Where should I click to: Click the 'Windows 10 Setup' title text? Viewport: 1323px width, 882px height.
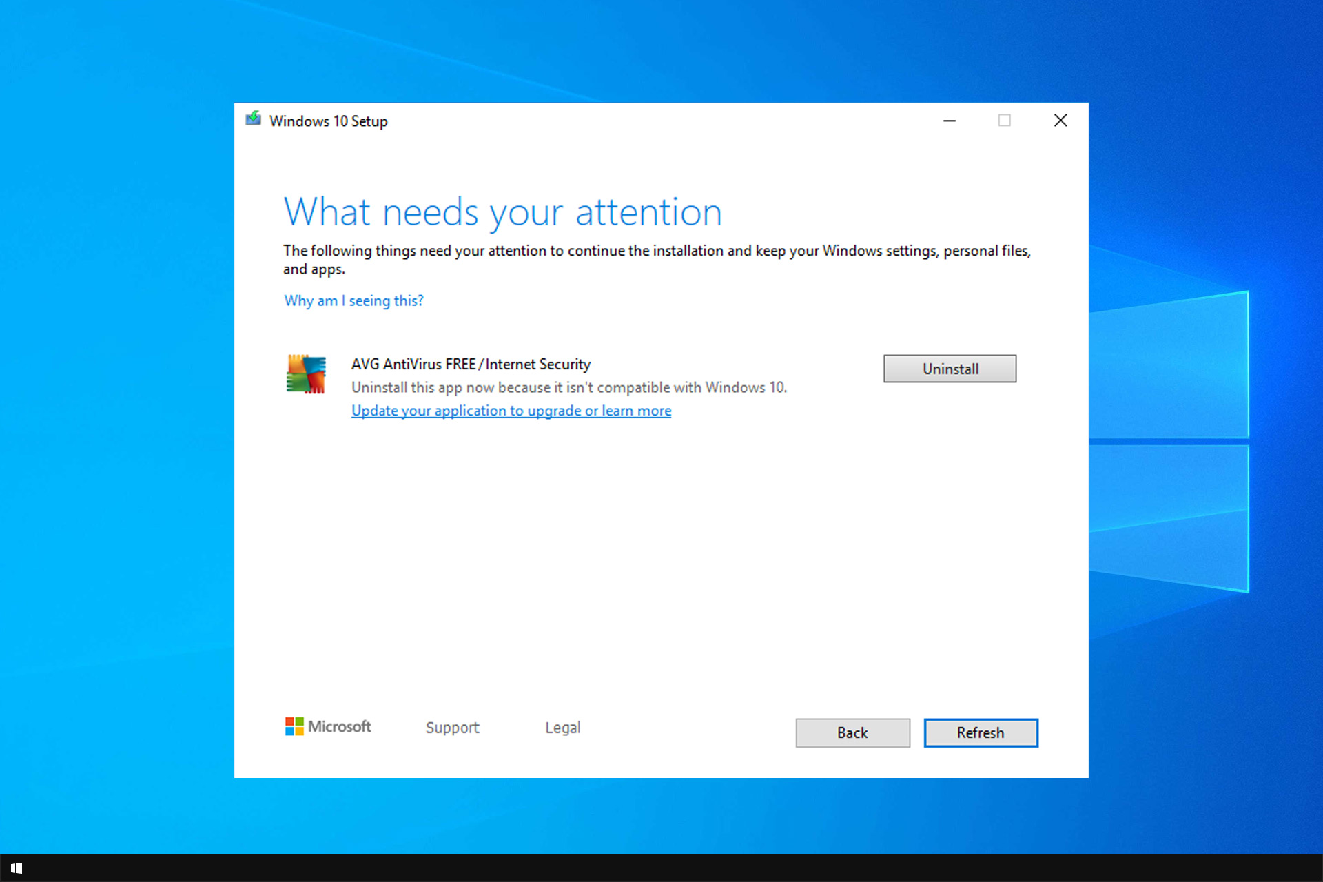(328, 121)
